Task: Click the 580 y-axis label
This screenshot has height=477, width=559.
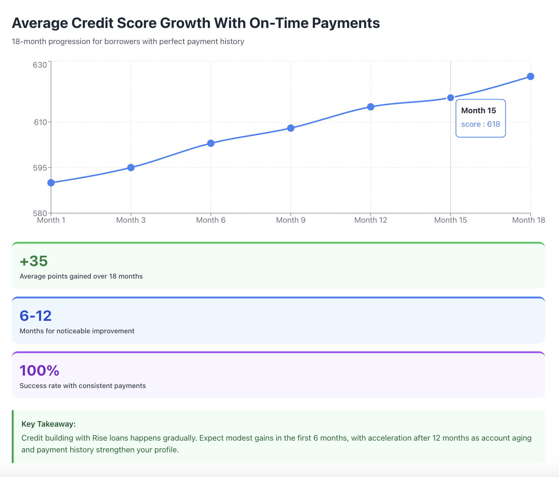Action: (40, 213)
